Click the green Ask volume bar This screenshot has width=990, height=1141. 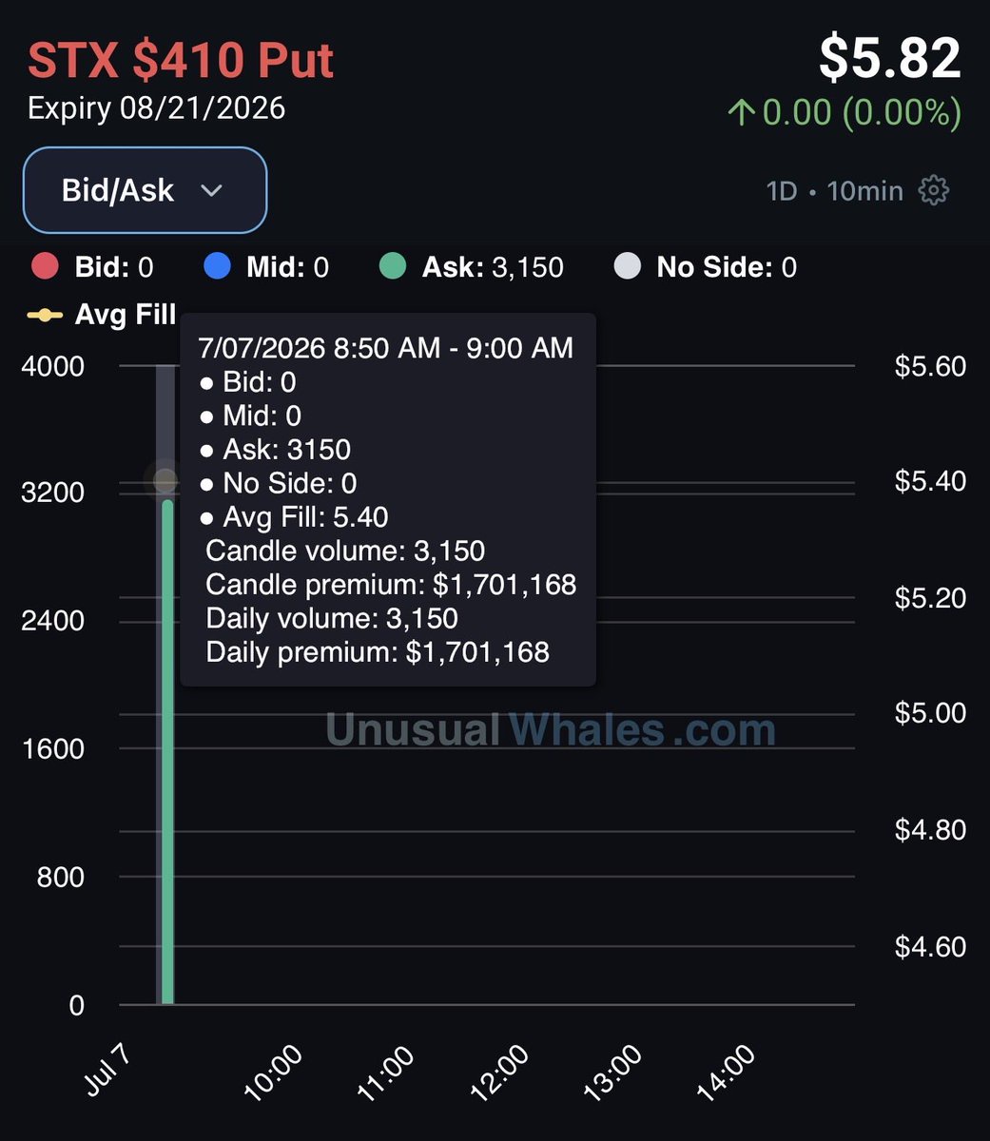click(x=167, y=752)
